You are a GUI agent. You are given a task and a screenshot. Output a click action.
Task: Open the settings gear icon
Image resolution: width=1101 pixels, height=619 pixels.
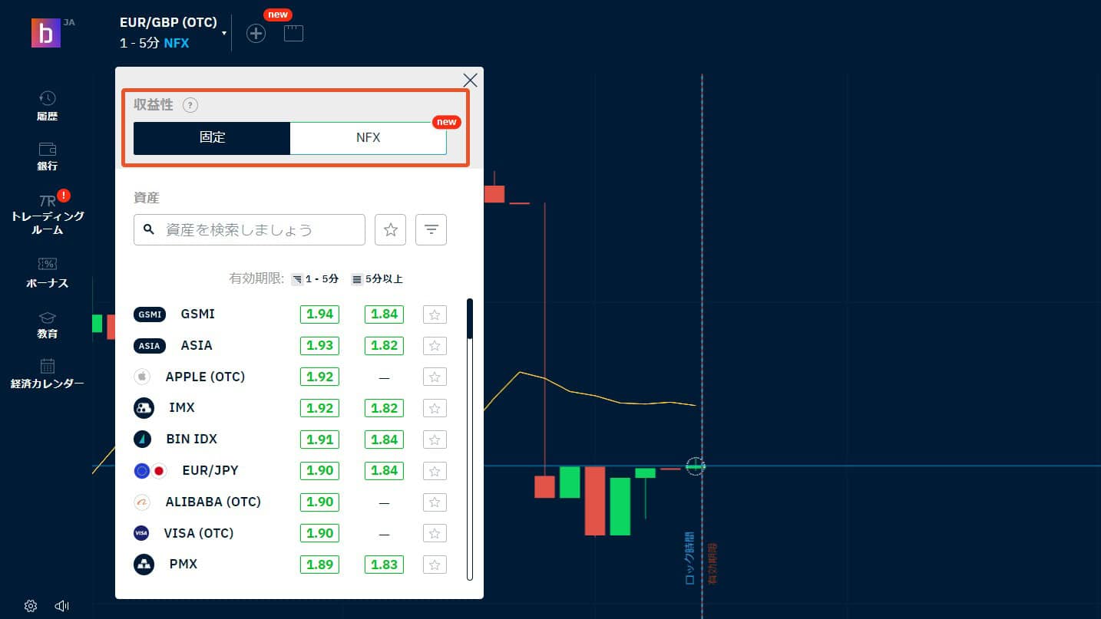[x=31, y=606]
